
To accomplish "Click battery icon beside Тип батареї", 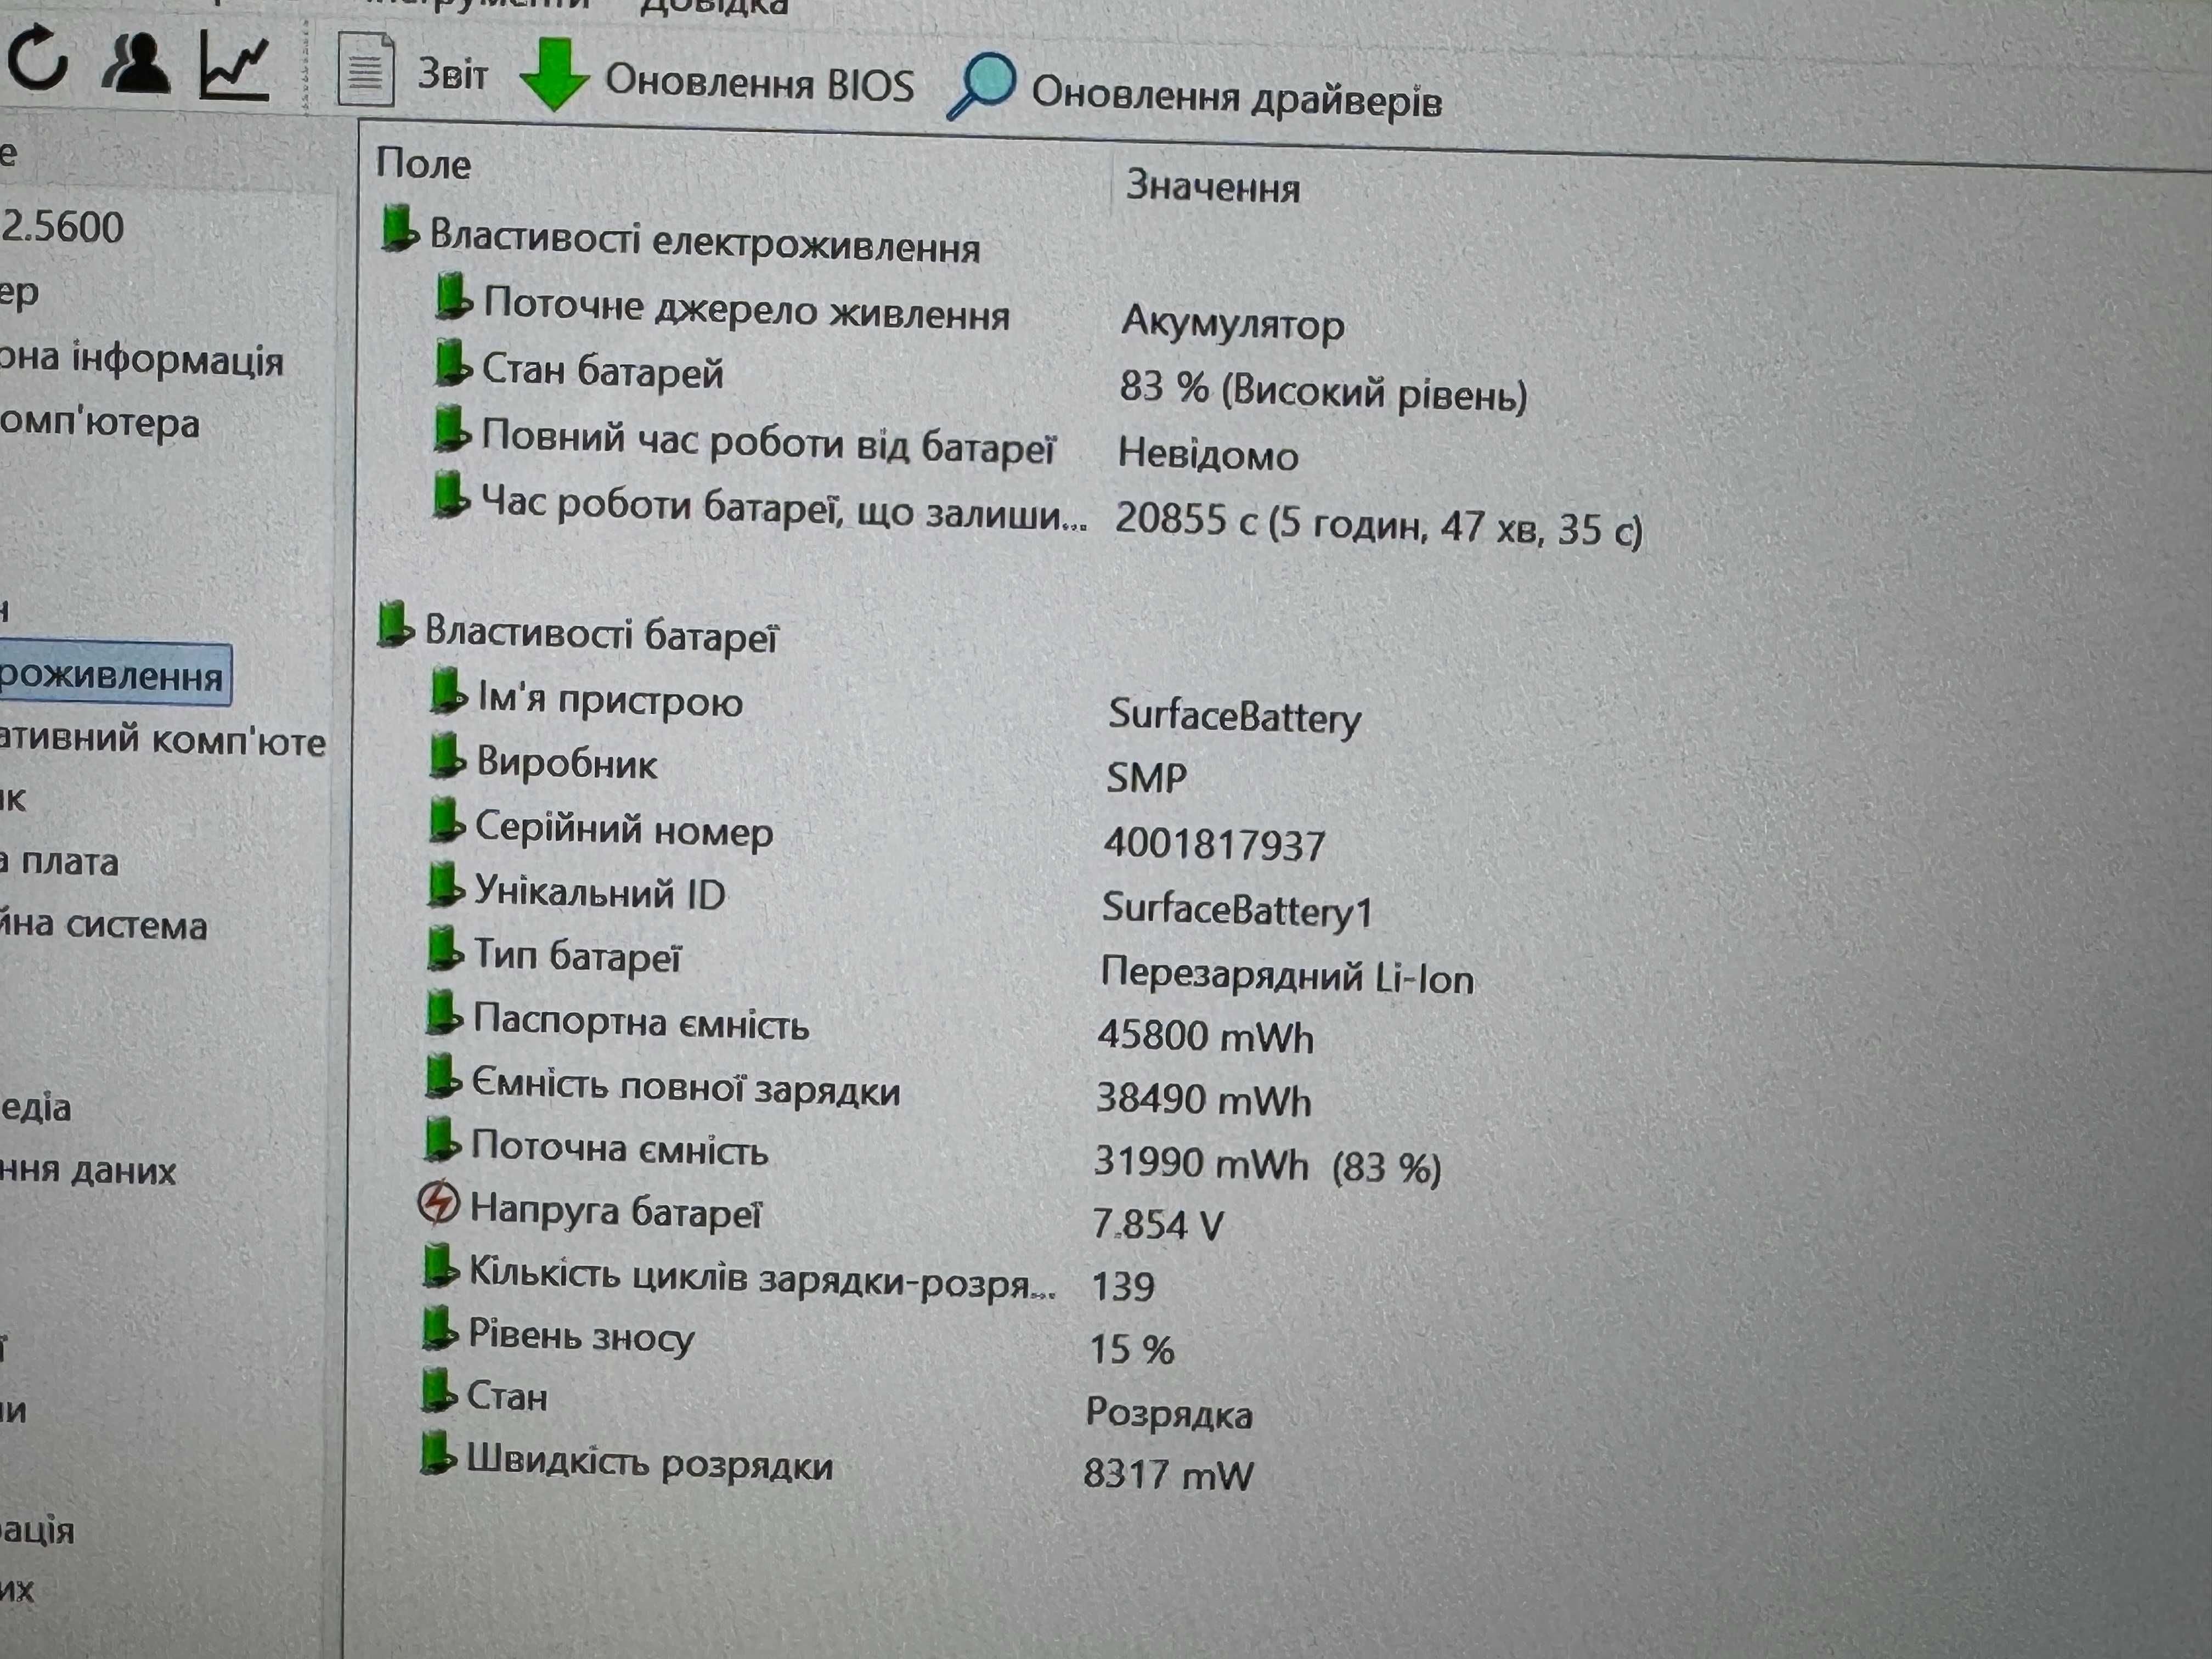I will tap(444, 949).
